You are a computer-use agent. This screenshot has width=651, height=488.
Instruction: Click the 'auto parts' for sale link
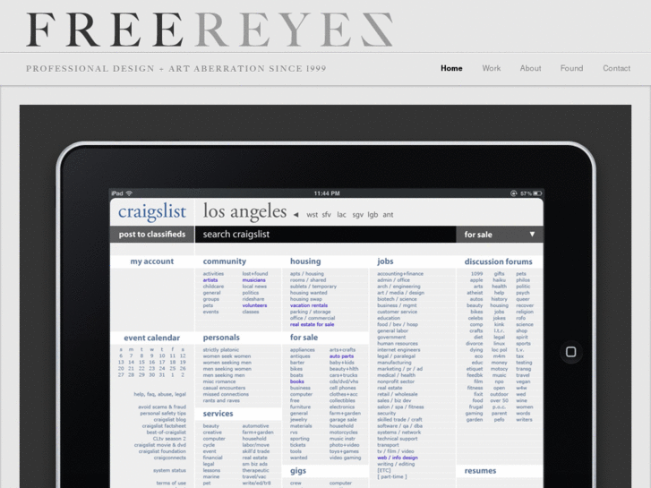point(341,356)
